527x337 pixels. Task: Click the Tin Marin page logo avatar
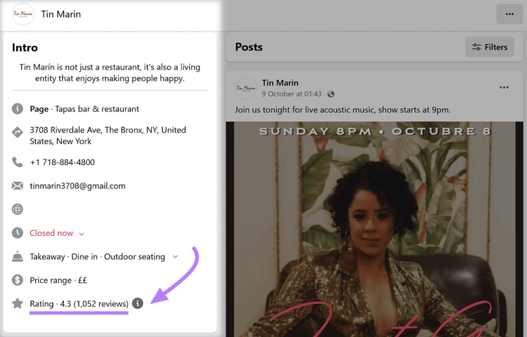coord(23,14)
